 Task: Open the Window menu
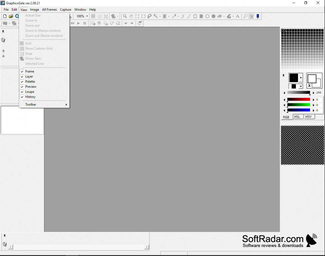pos(80,10)
